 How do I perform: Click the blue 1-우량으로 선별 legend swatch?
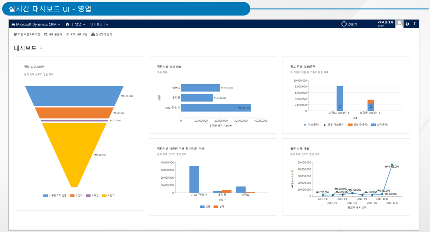[46, 195]
